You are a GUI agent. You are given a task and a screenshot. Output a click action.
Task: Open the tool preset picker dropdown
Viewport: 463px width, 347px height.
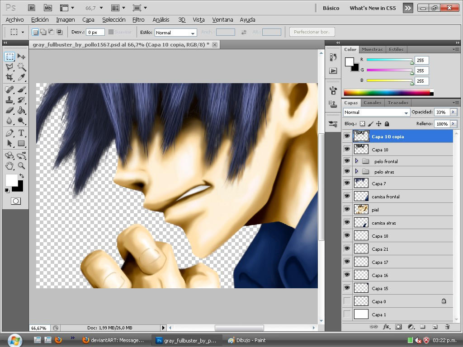[x=23, y=32]
